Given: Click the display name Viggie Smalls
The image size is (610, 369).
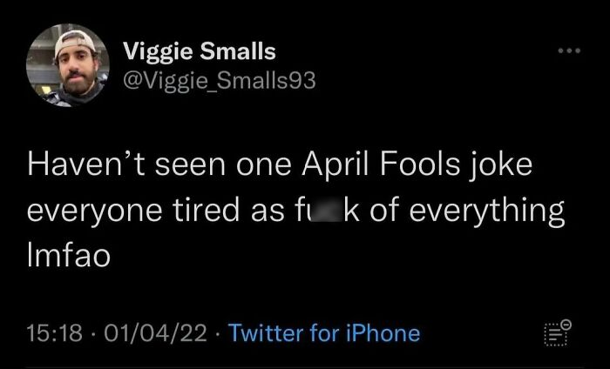Looking at the screenshot, I should [200, 51].
